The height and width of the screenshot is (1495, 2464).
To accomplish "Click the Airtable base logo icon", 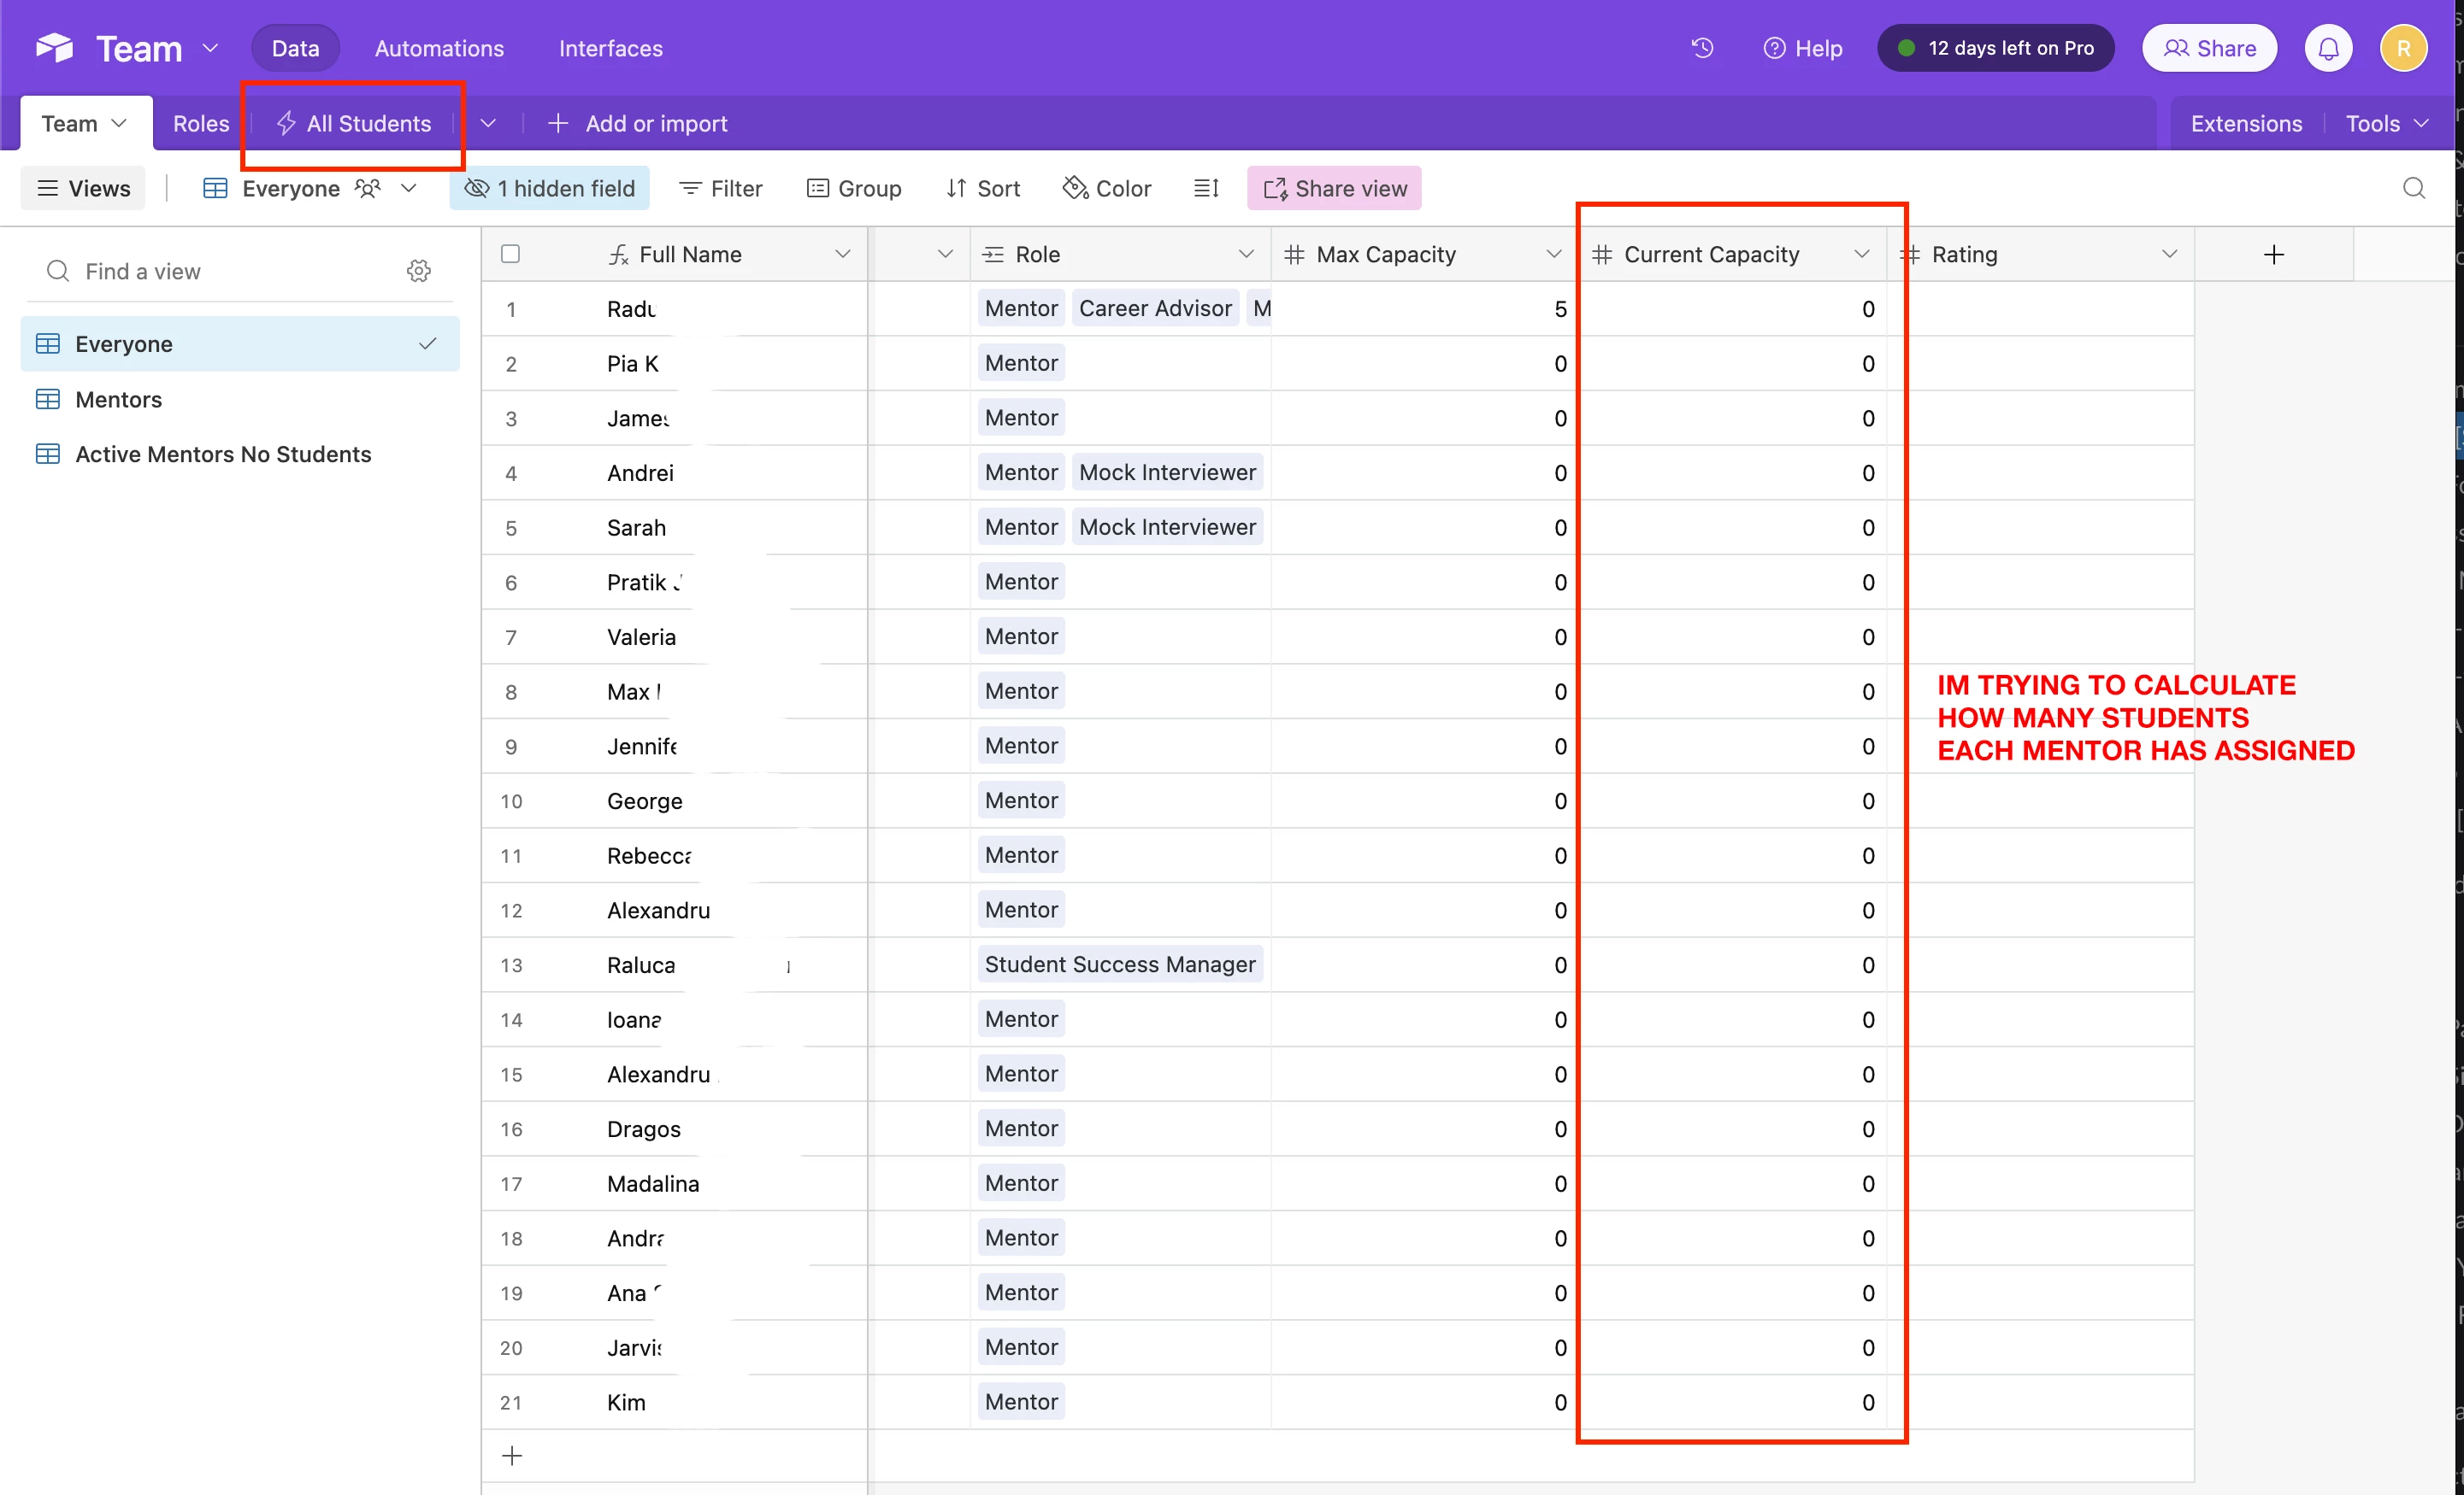I will [54, 48].
